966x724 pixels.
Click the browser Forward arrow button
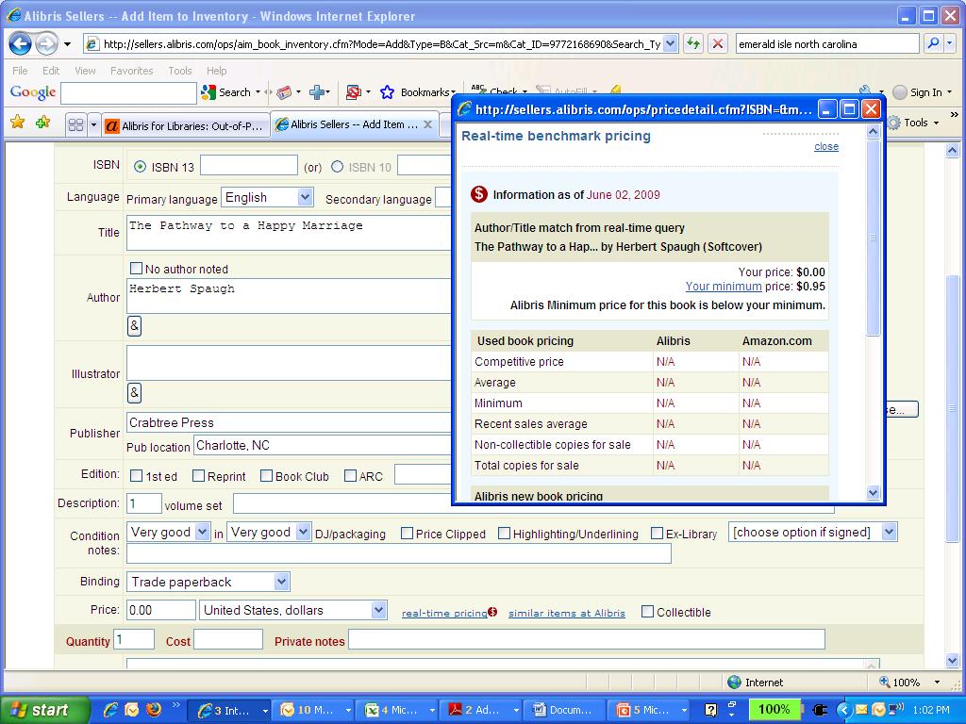tap(46, 43)
